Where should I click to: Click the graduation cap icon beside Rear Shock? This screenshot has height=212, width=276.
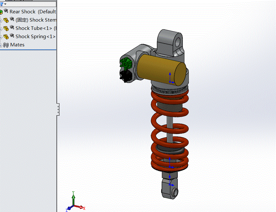pos(6,11)
